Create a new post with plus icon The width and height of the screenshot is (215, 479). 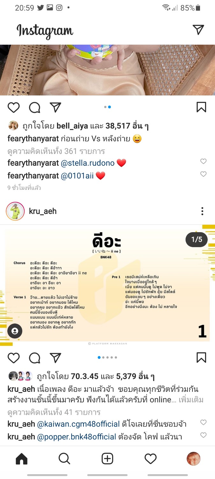pos(107,459)
